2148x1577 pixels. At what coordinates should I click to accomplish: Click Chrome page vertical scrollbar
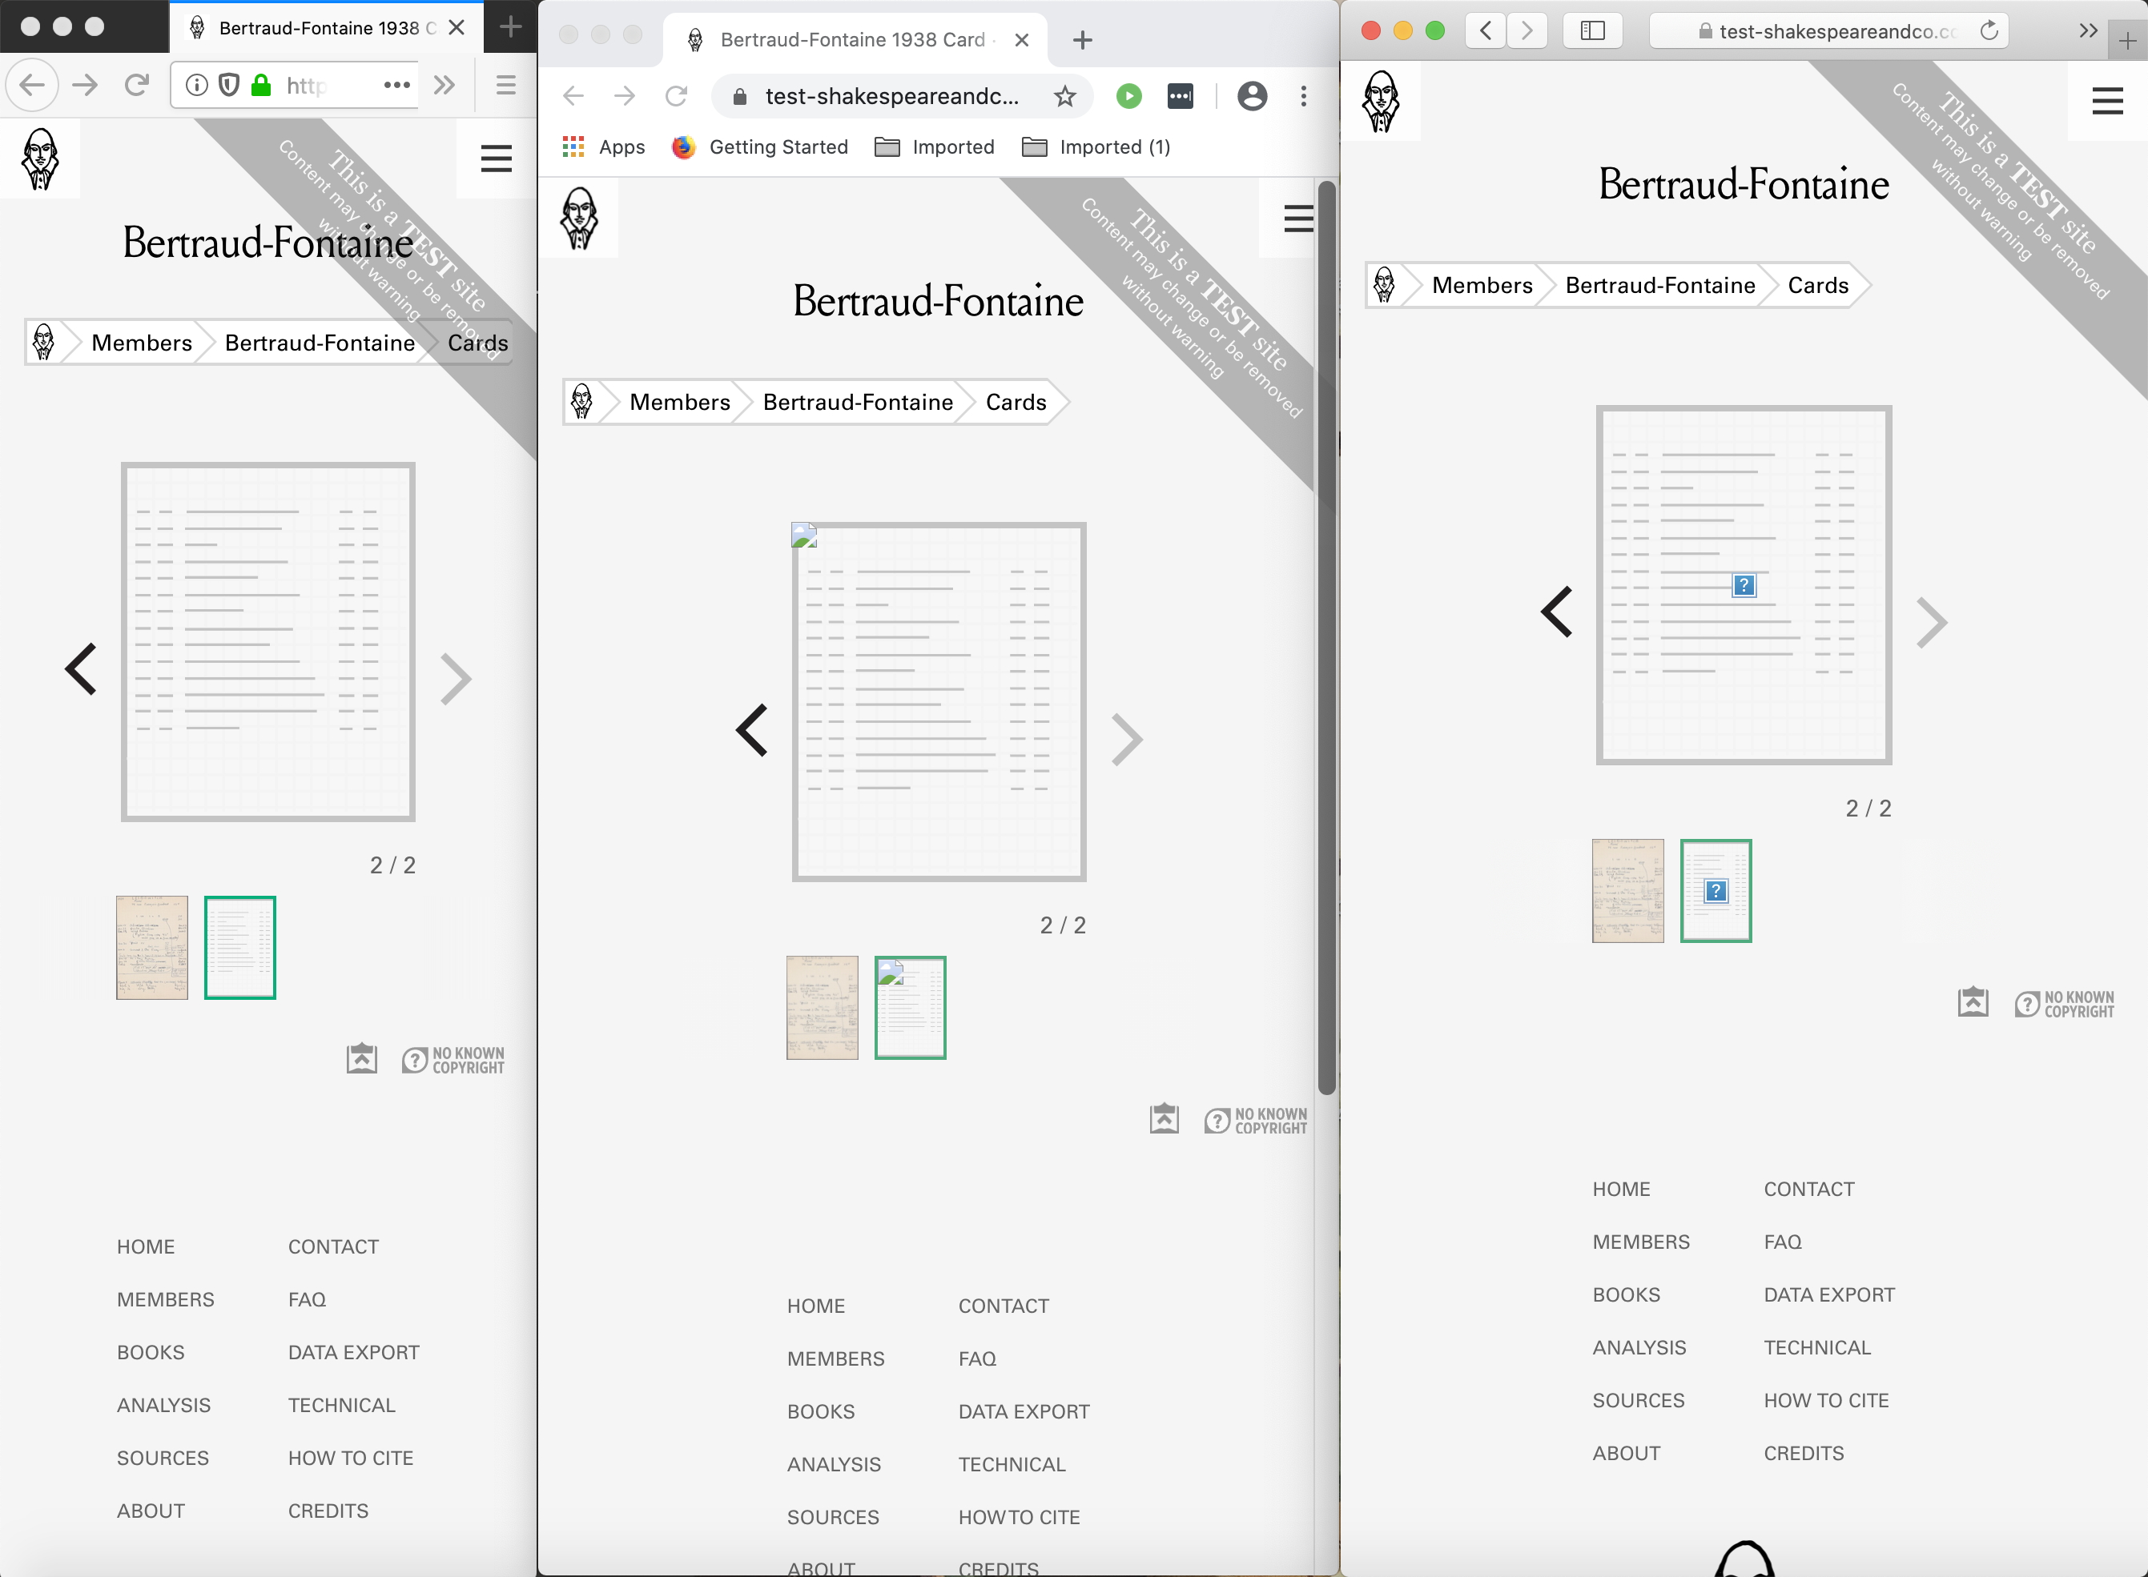click(x=1325, y=638)
